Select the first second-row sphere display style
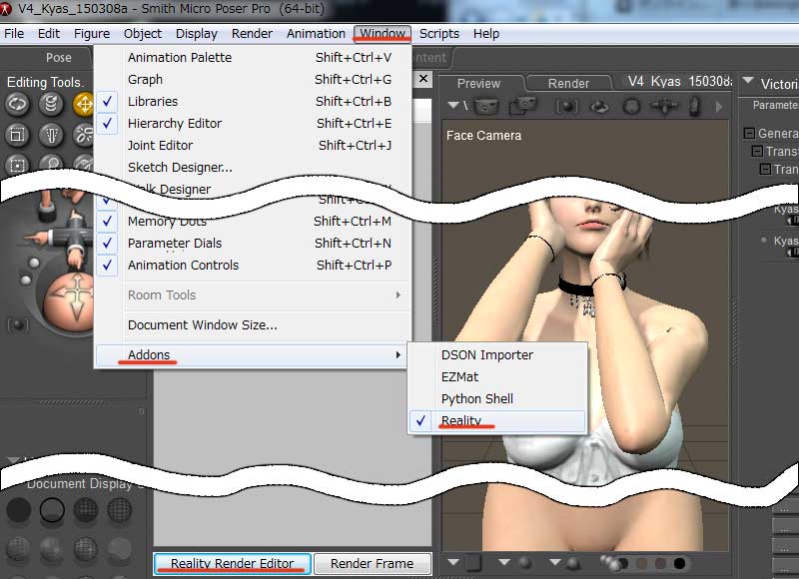 coord(18,550)
